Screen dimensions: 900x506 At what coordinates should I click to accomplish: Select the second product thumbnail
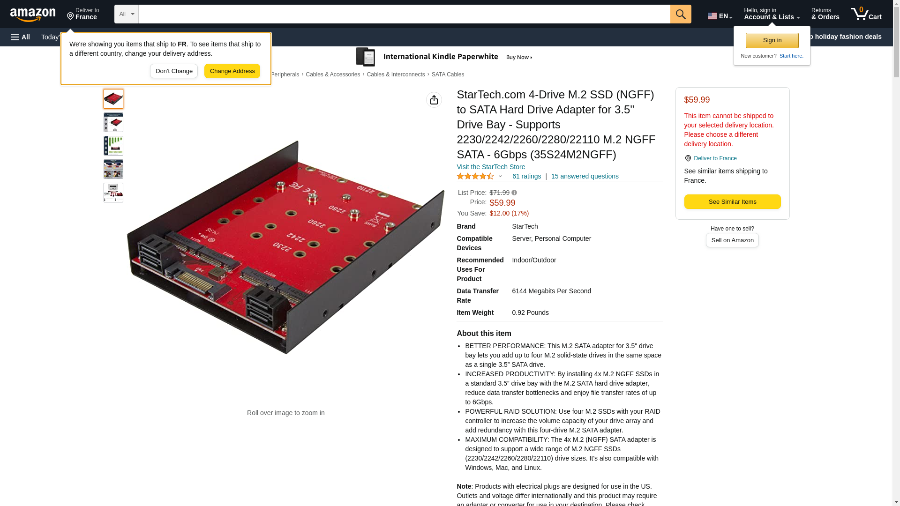[x=113, y=122]
